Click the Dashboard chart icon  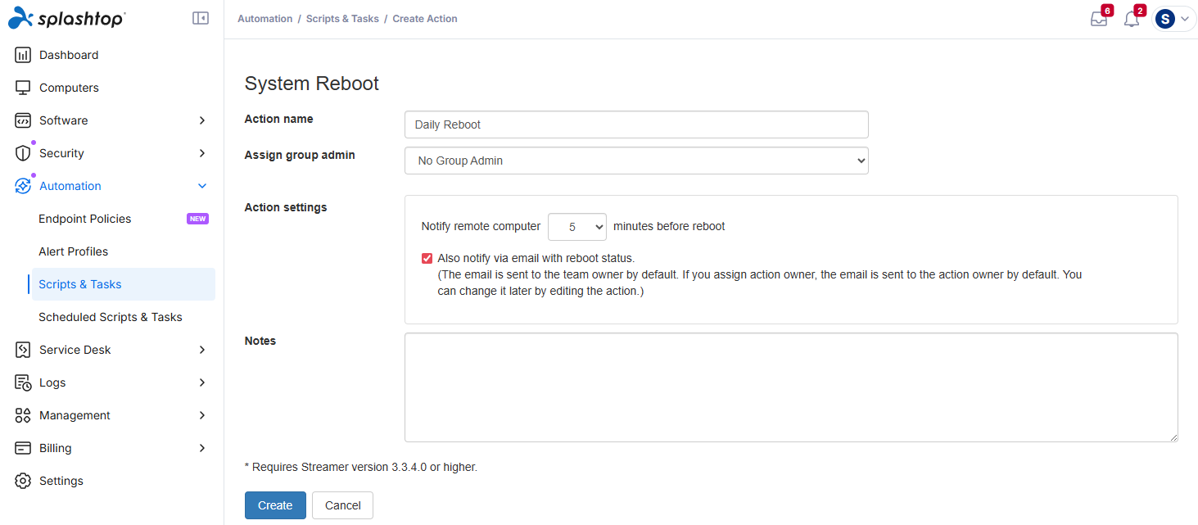coord(23,55)
